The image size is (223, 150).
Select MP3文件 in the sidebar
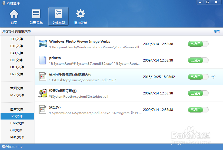[x=17, y=95]
